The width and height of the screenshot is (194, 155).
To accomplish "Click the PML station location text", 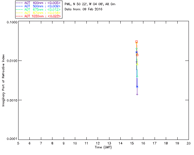I will (90, 4).
